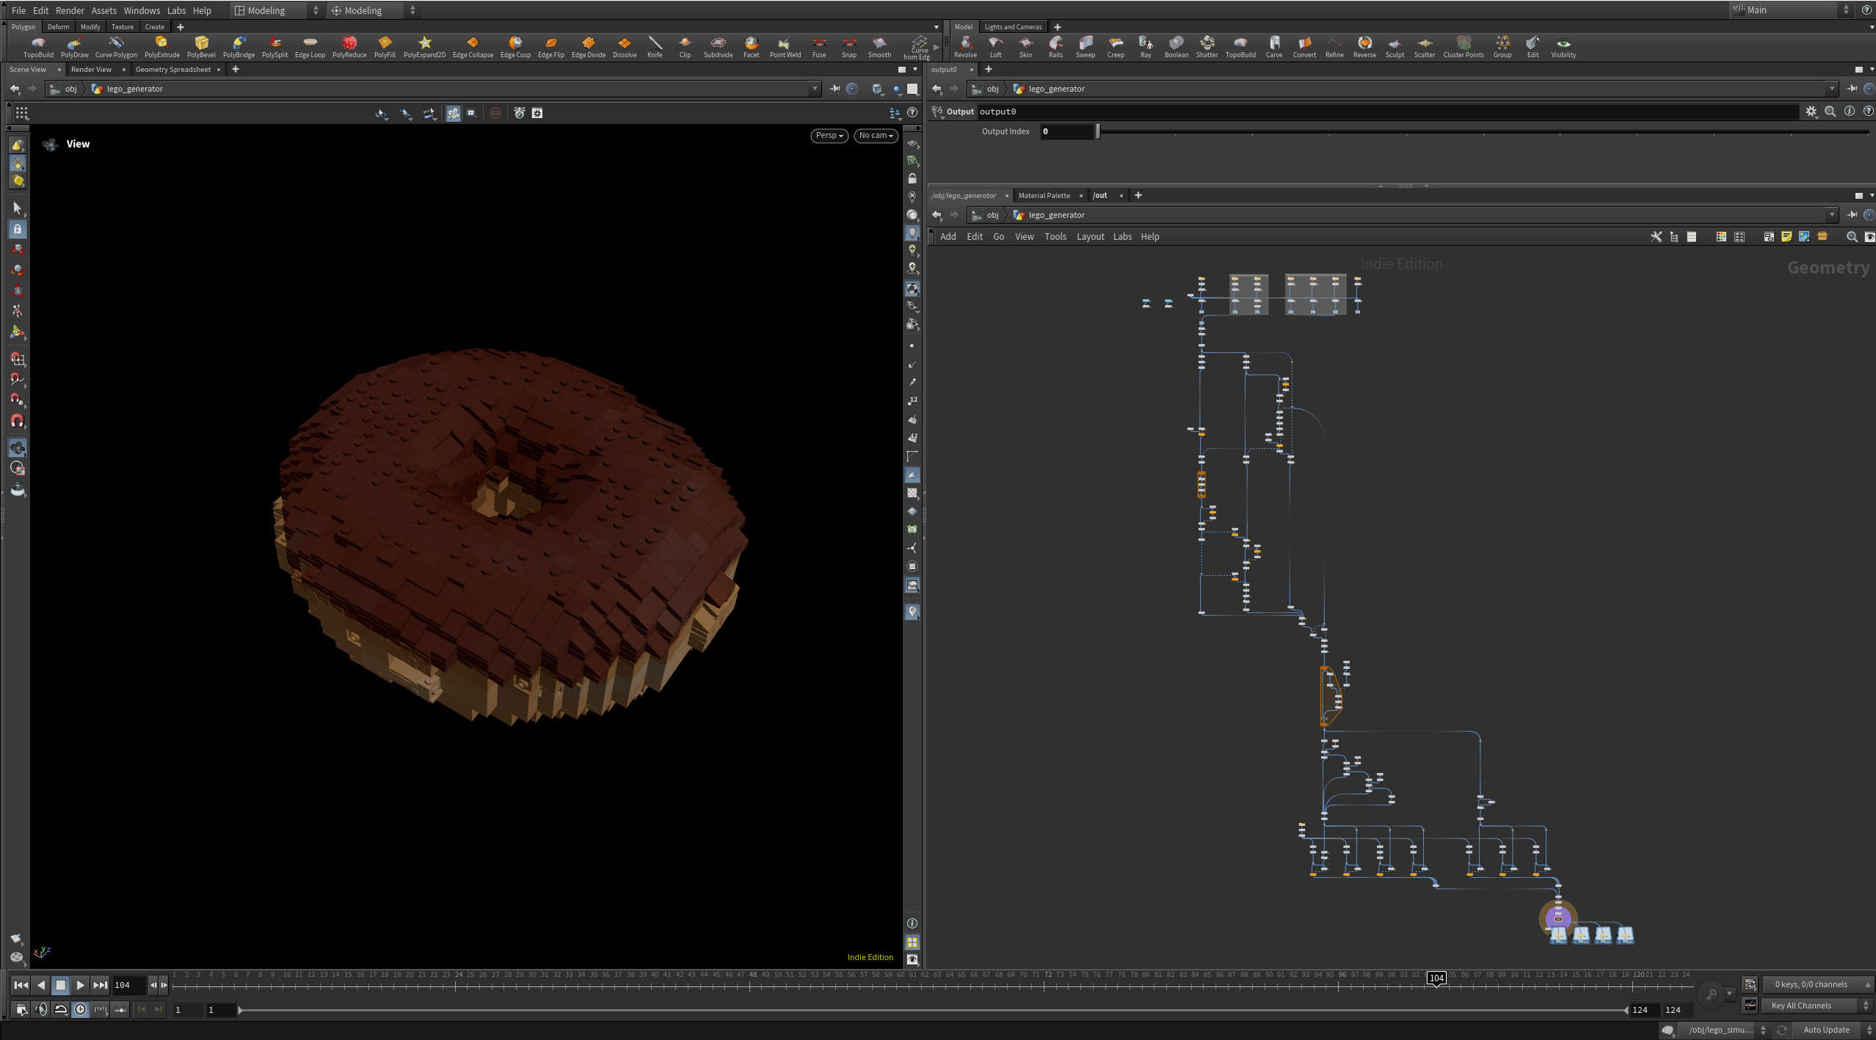Activate the PolyDraw tool

(74, 47)
